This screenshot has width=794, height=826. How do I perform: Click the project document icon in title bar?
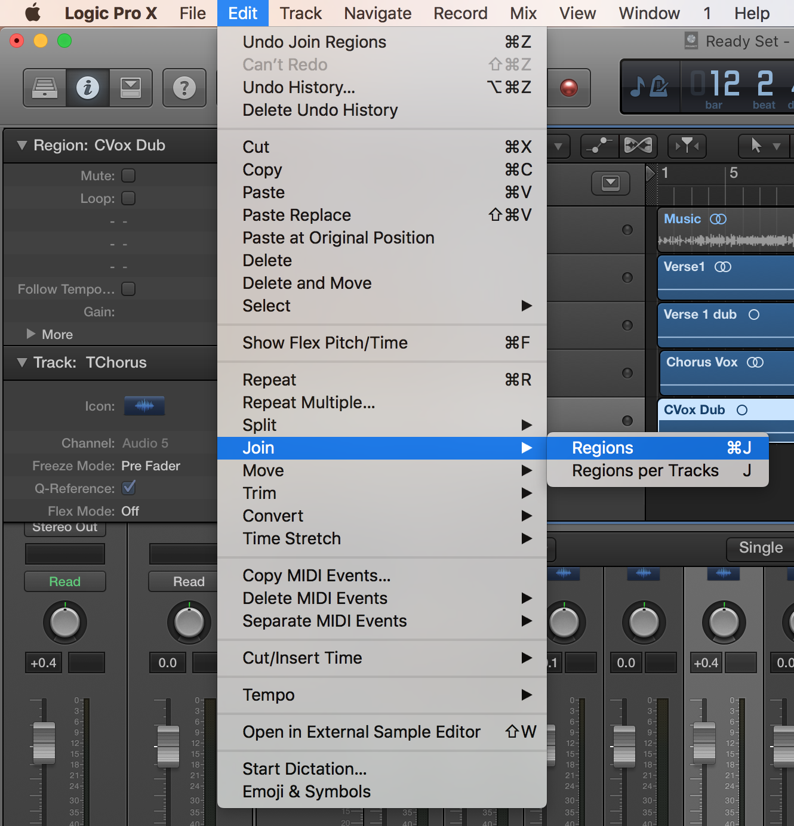[x=691, y=41]
